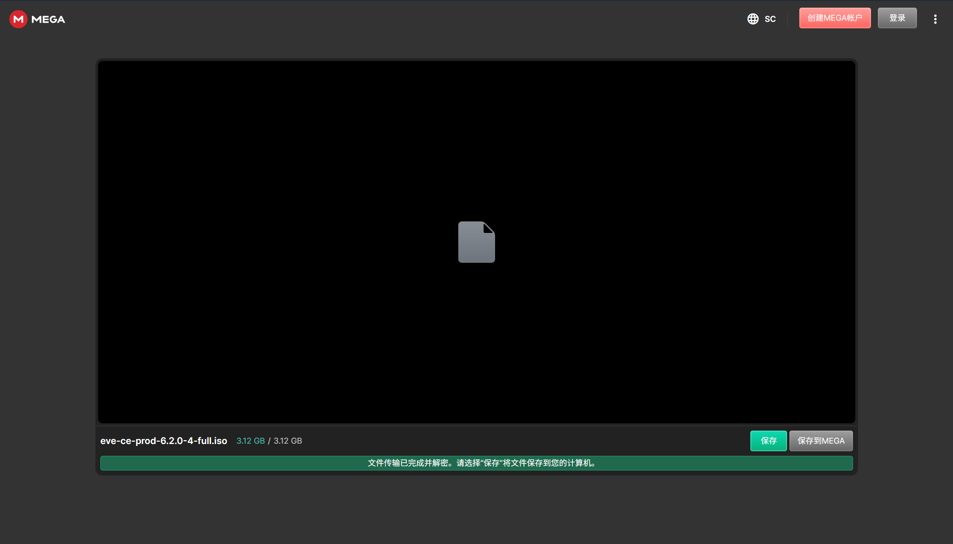Open the SC language dropdown
The height and width of the screenshot is (544, 953).
point(770,19)
